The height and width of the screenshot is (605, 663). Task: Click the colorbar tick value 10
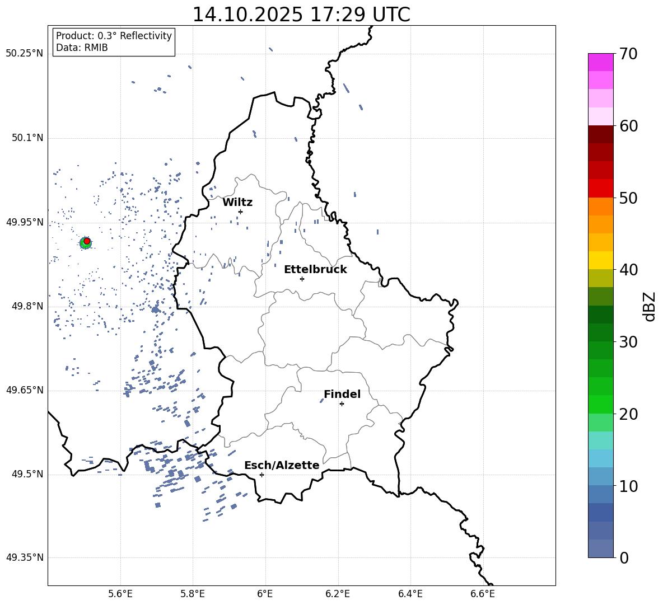pos(628,486)
